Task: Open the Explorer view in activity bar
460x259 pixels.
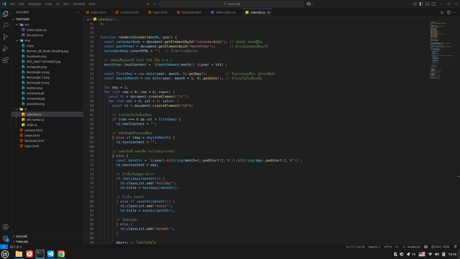Action: (5, 14)
